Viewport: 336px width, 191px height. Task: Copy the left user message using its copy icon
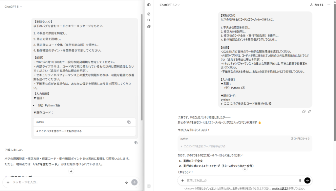click(136, 143)
